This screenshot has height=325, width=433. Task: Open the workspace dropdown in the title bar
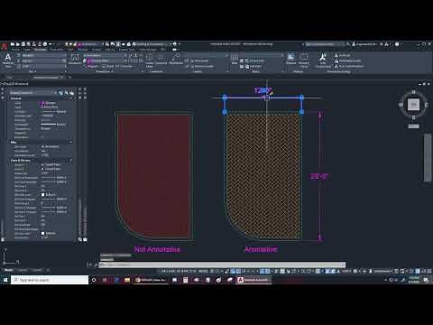click(151, 44)
